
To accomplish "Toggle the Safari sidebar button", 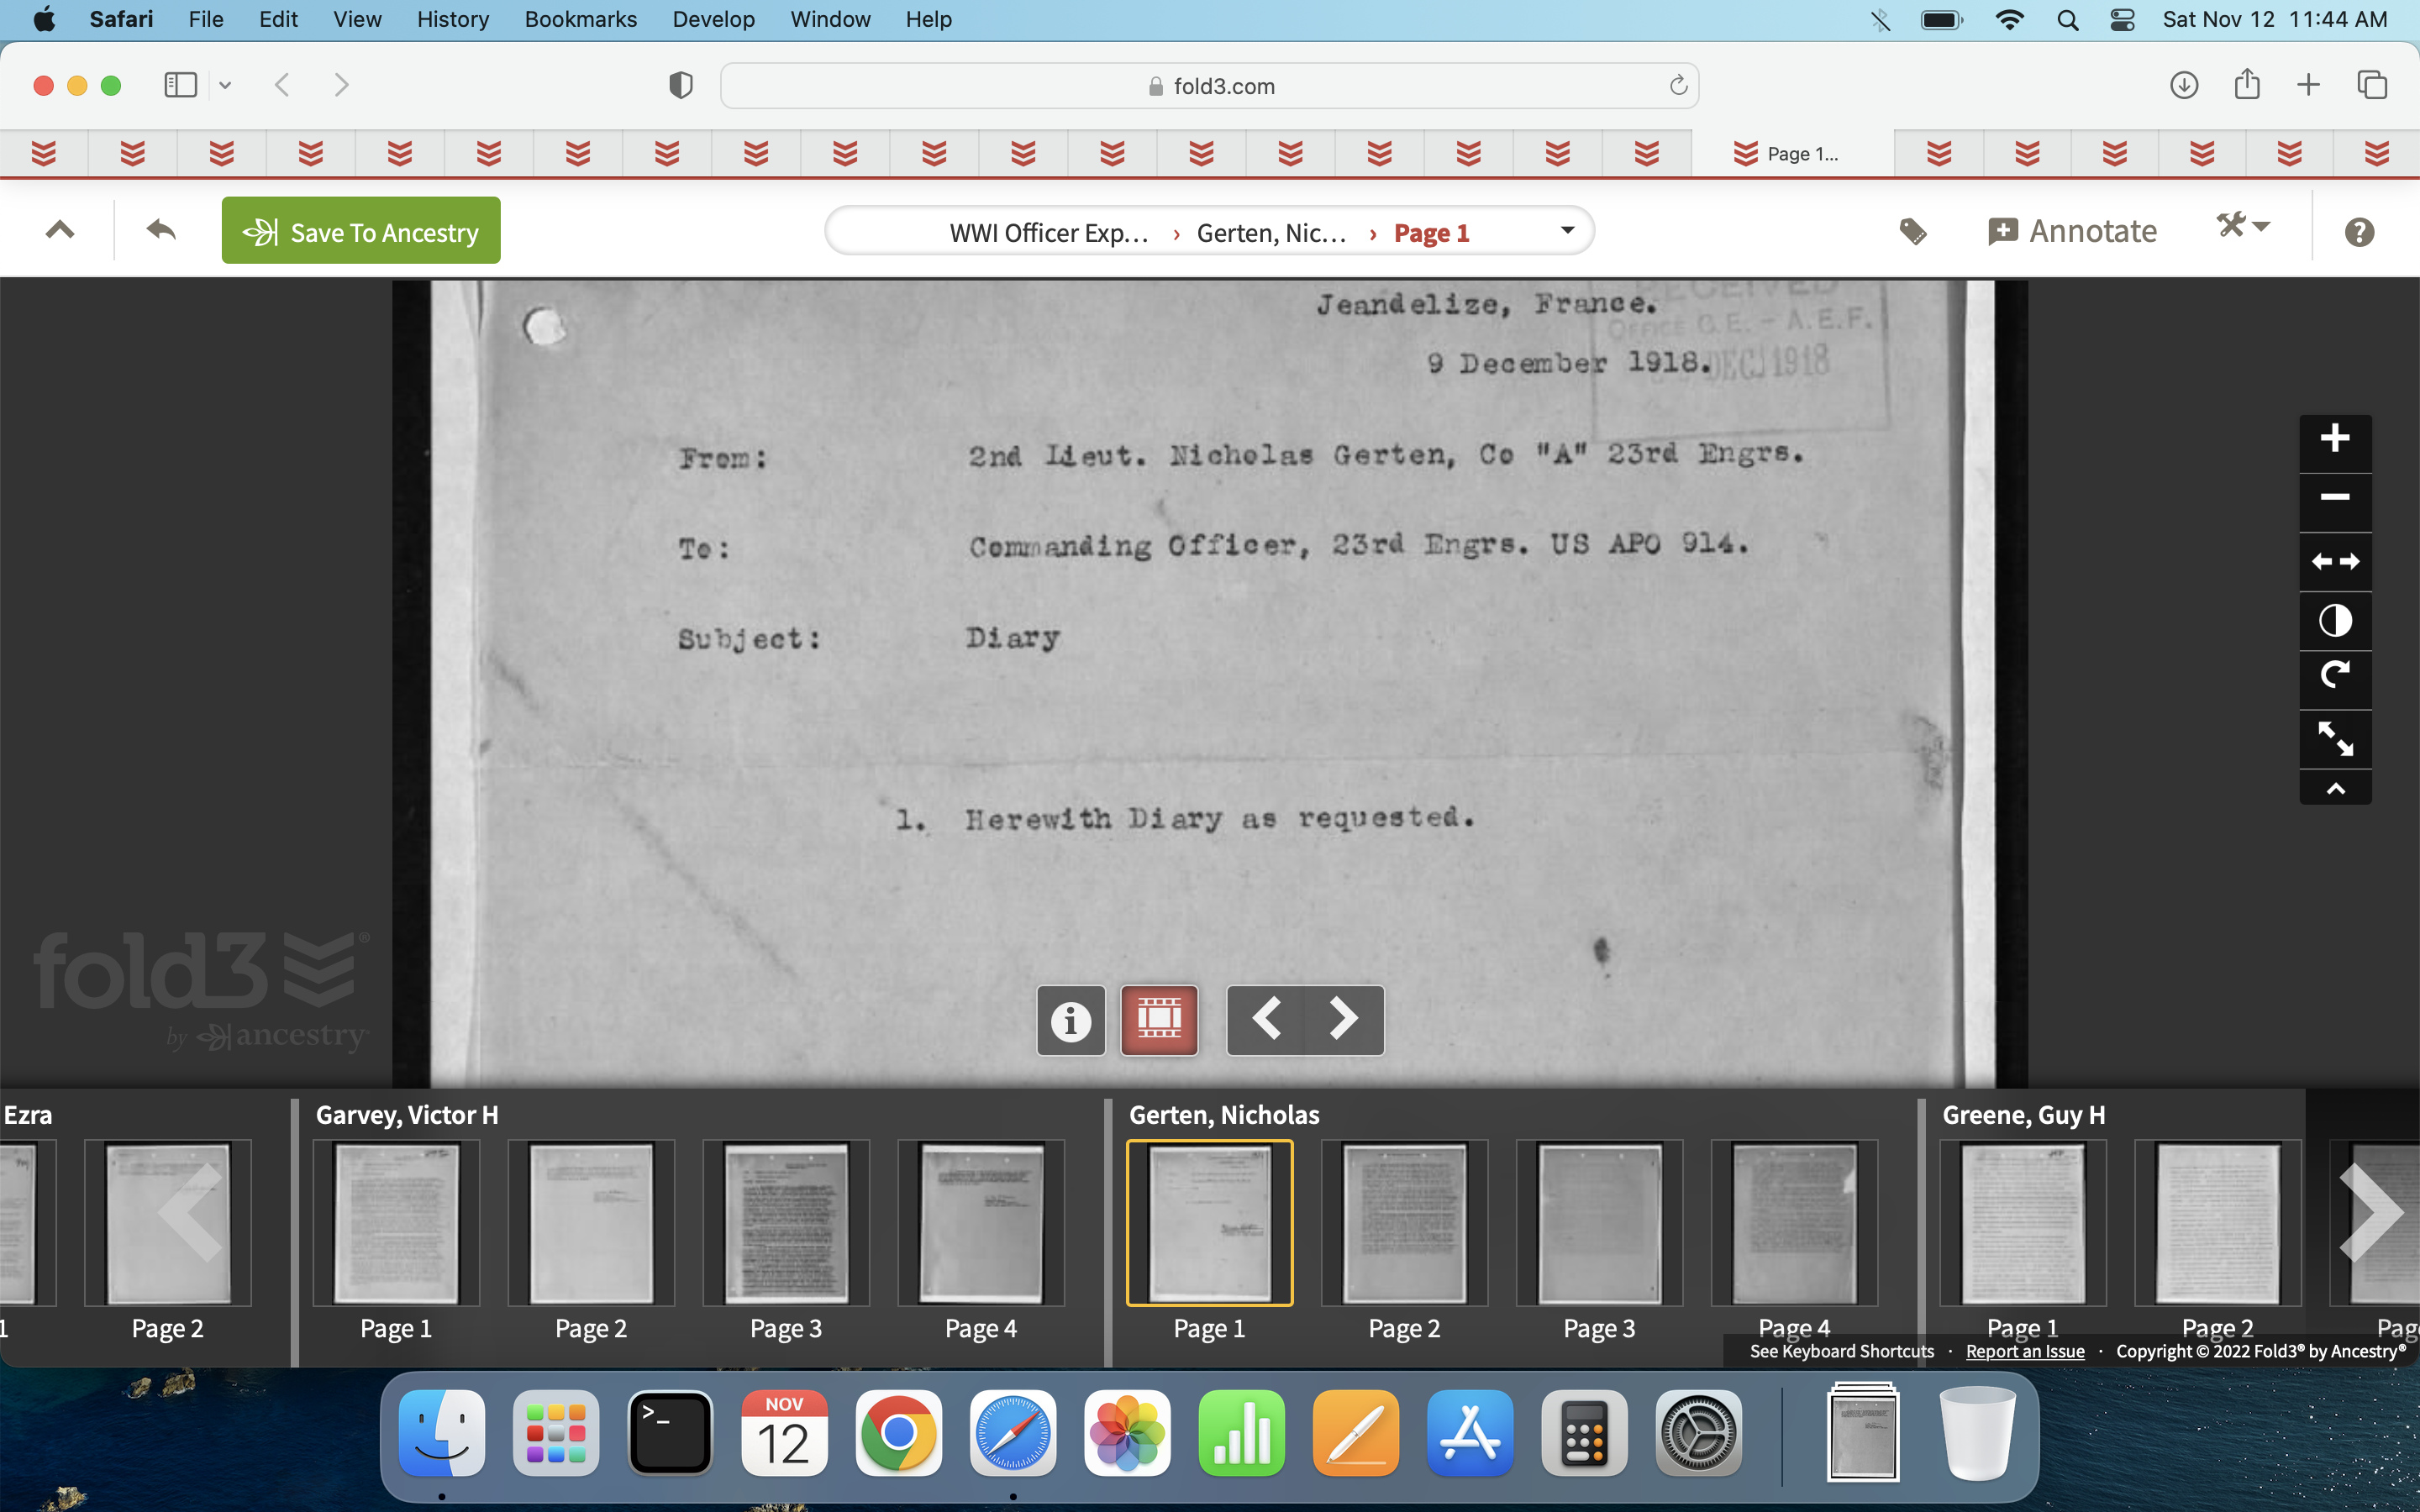I will click(181, 85).
